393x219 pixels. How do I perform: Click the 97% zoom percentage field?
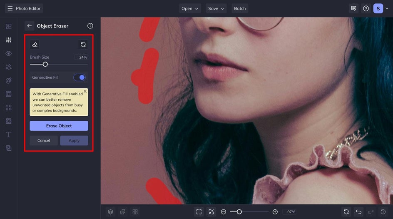(289, 212)
